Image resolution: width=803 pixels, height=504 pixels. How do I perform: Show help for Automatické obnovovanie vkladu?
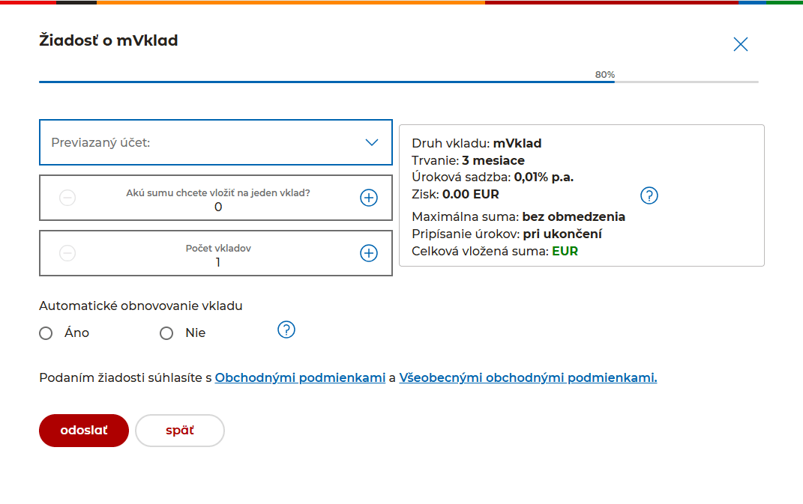tap(286, 330)
